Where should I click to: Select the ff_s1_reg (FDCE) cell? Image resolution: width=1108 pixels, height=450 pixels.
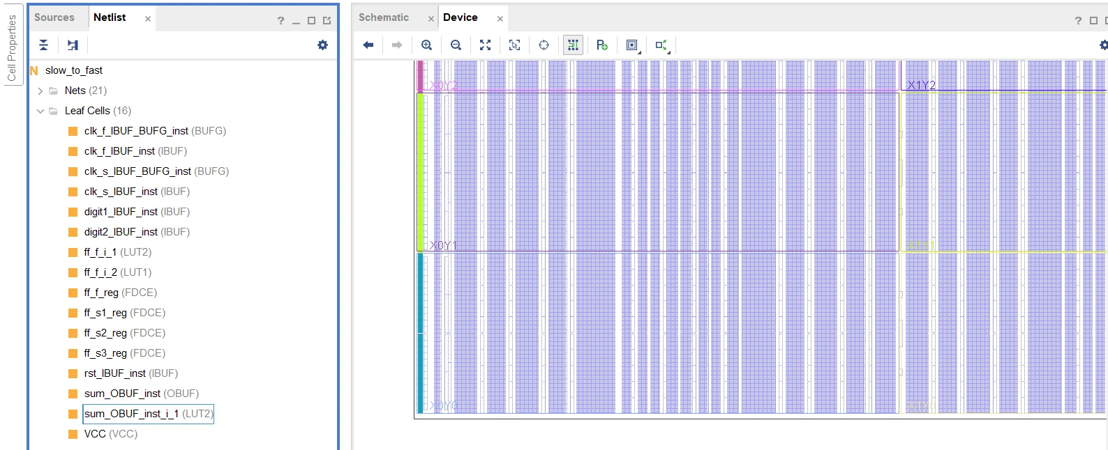(125, 313)
